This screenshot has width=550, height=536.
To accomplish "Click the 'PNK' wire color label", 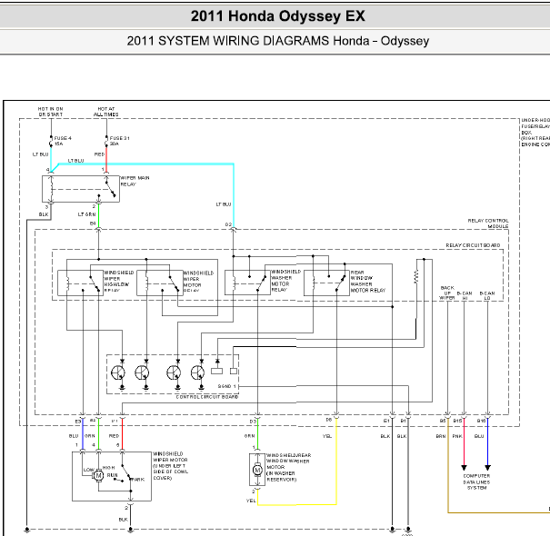I will click(x=457, y=436).
